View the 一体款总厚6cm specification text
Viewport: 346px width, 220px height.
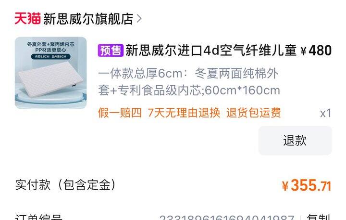pos(188,73)
